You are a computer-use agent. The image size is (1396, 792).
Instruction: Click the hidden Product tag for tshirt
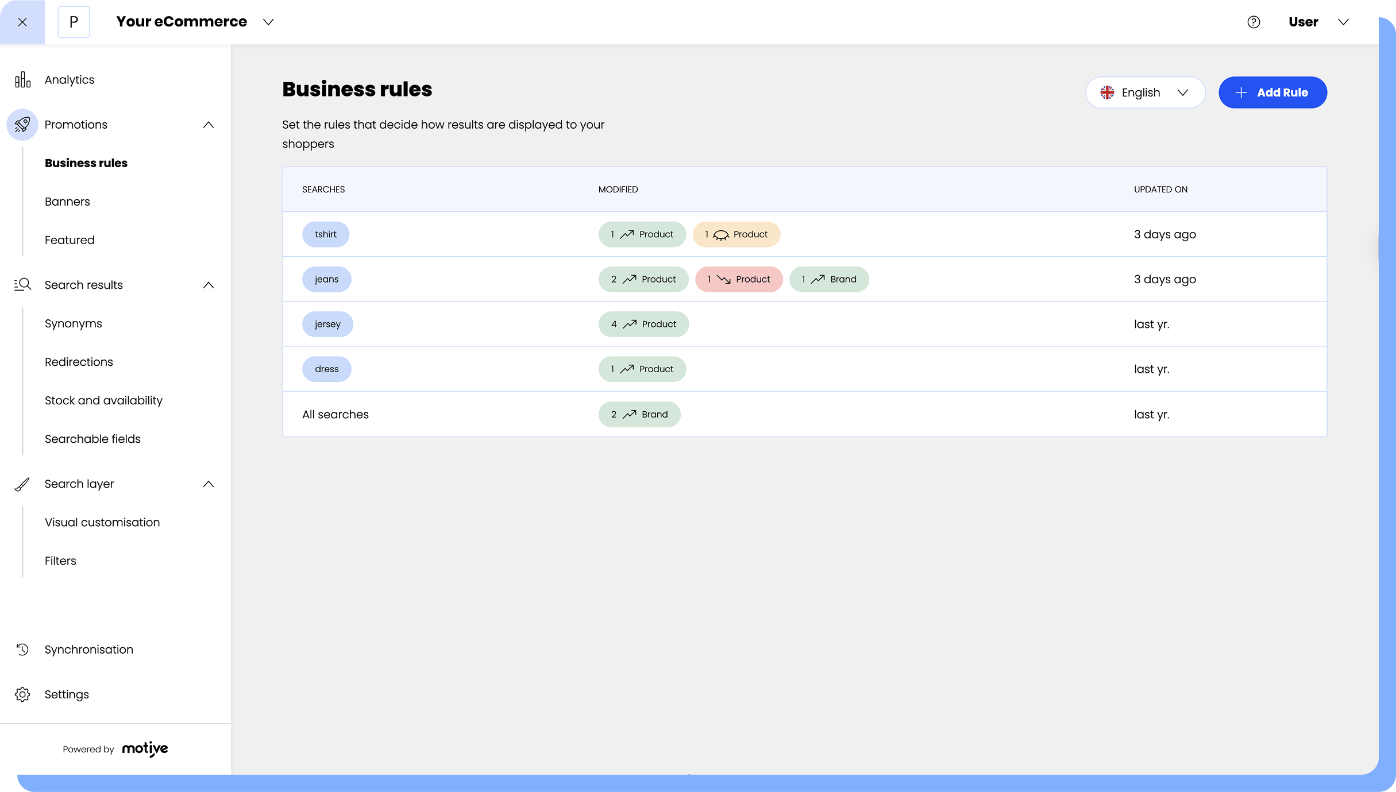736,234
